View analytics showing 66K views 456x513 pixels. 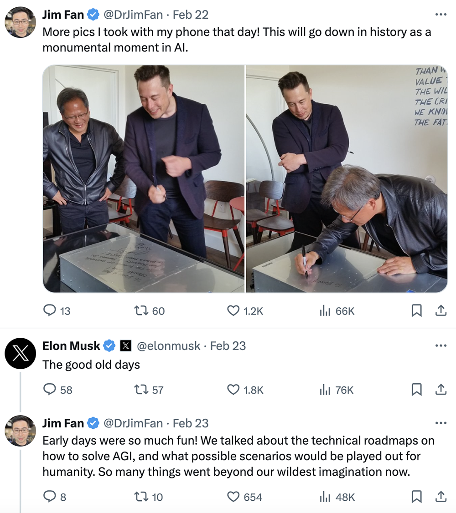click(x=325, y=311)
